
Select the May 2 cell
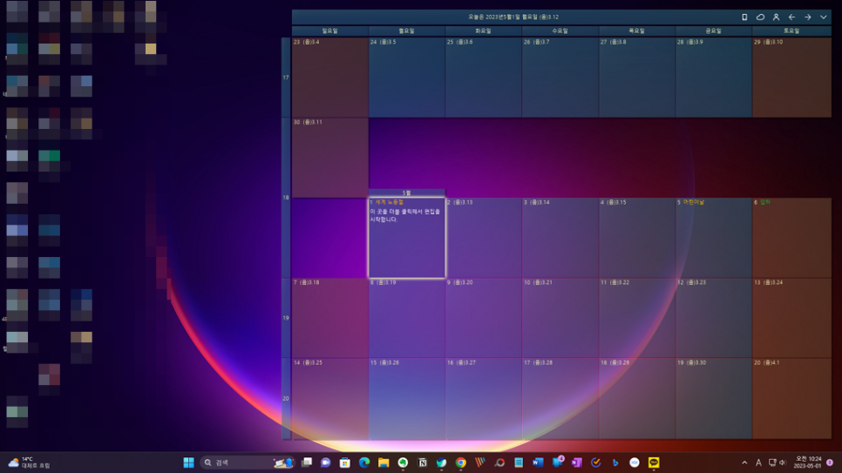(x=483, y=238)
